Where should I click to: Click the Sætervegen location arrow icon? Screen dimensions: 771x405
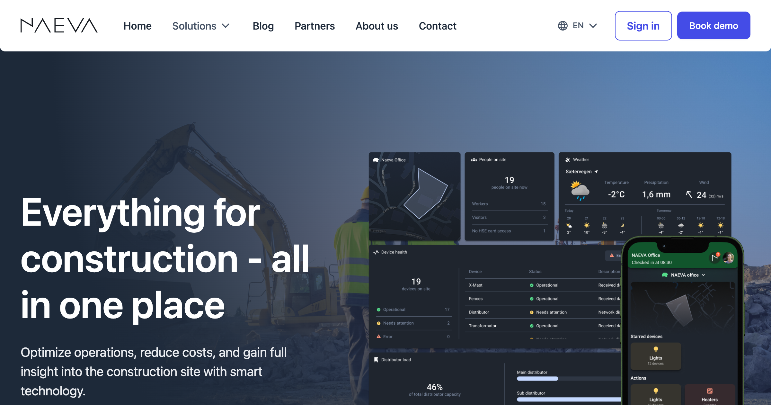pos(596,172)
